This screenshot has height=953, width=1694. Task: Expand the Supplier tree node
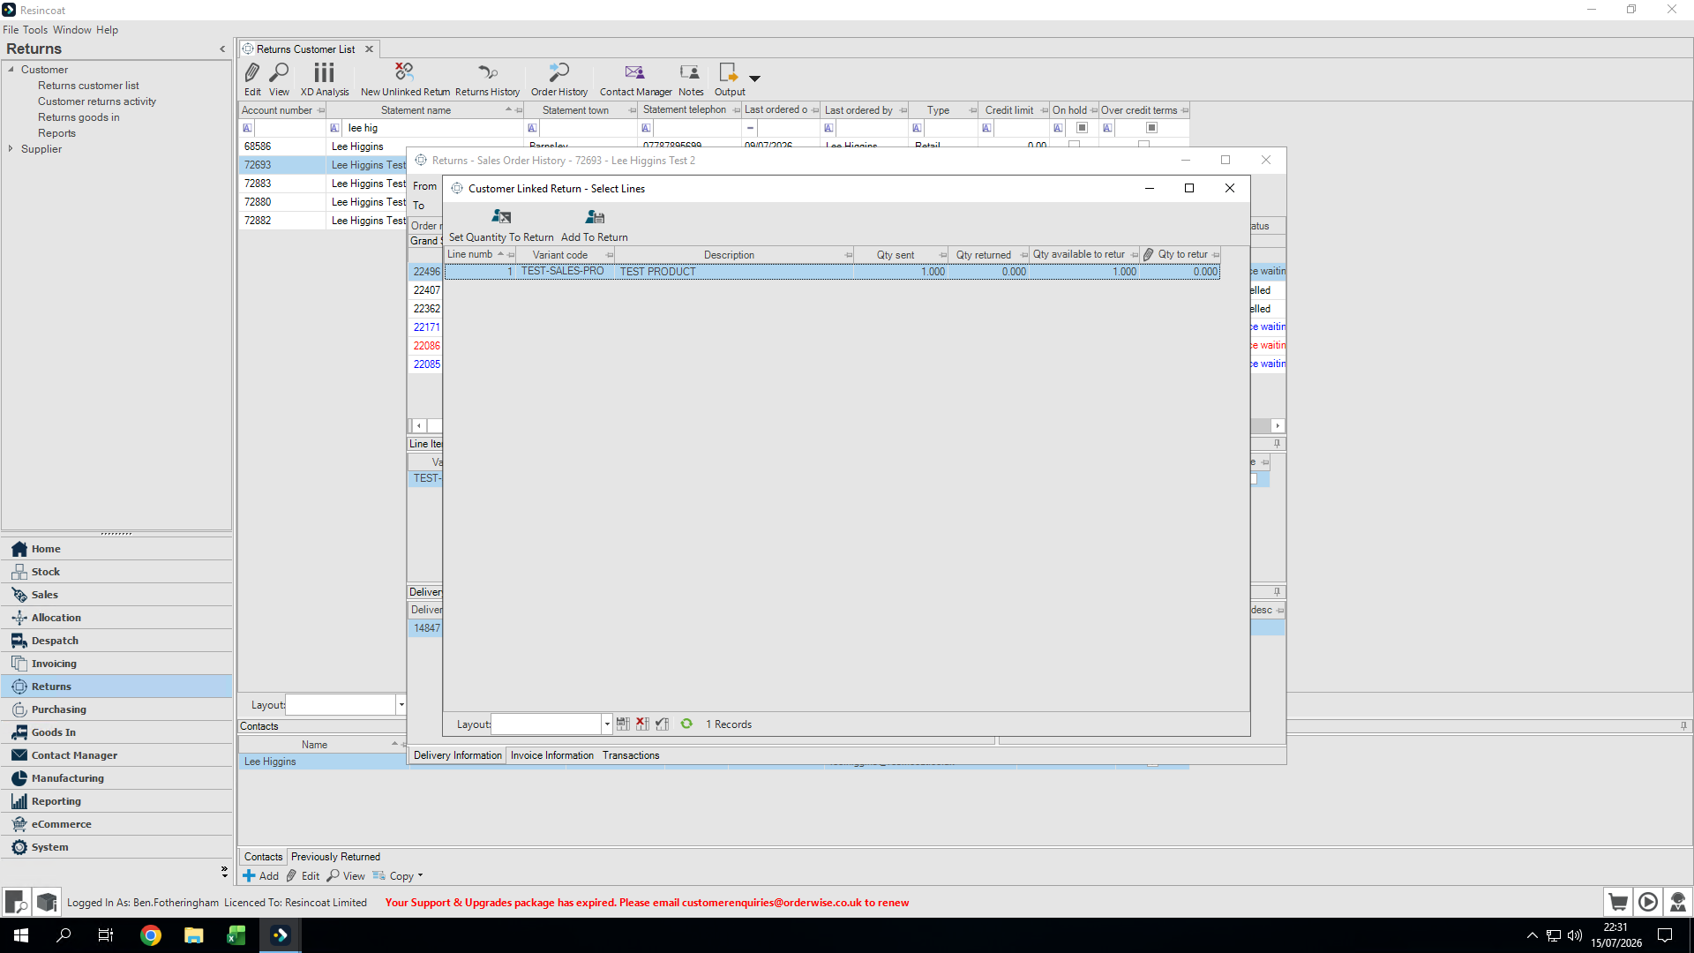coord(11,149)
